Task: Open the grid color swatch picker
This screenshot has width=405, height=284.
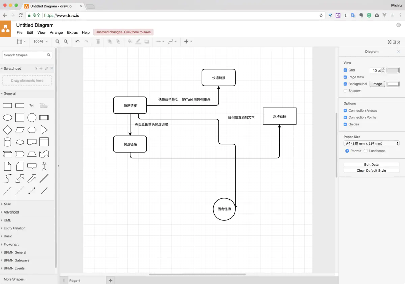Action: [x=393, y=70]
